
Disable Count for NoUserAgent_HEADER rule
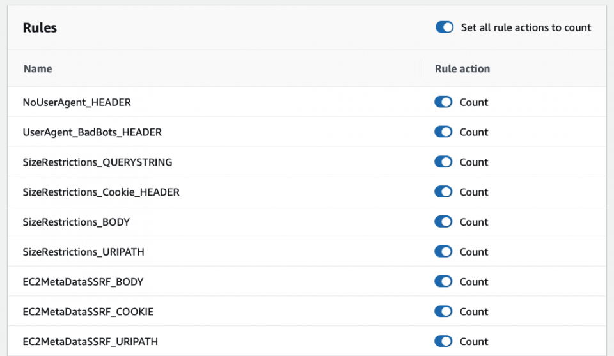[443, 102]
